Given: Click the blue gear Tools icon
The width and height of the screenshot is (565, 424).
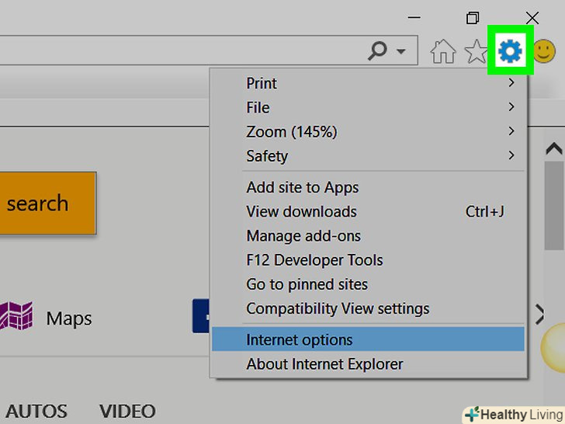Looking at the screenshot, I should pos(510,52).
